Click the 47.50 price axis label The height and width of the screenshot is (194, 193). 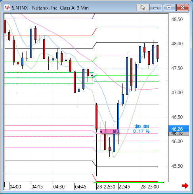tap(177, 68)
